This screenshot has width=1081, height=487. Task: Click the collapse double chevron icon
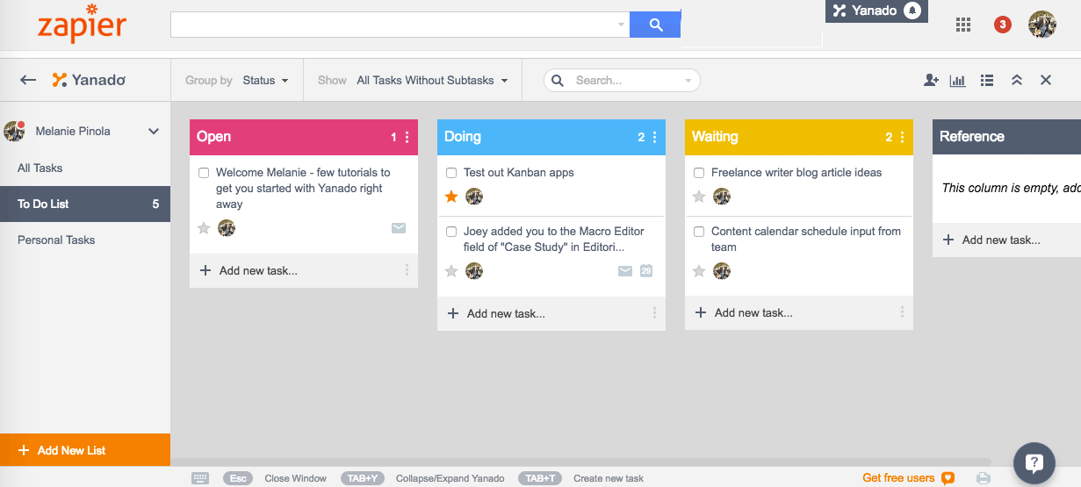point(1017,80)
